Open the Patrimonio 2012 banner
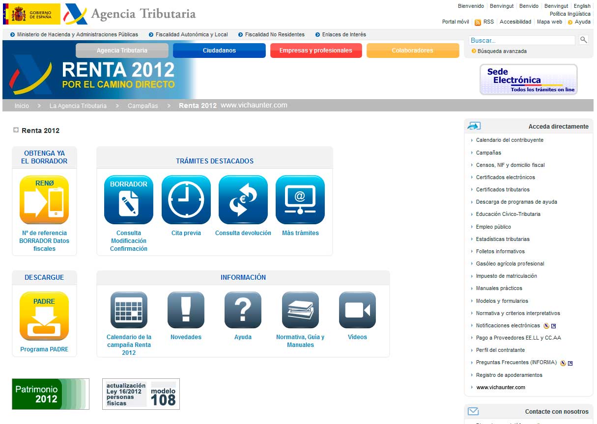Image resolution: width=597 pixels, height=424 pixels. 51,394
